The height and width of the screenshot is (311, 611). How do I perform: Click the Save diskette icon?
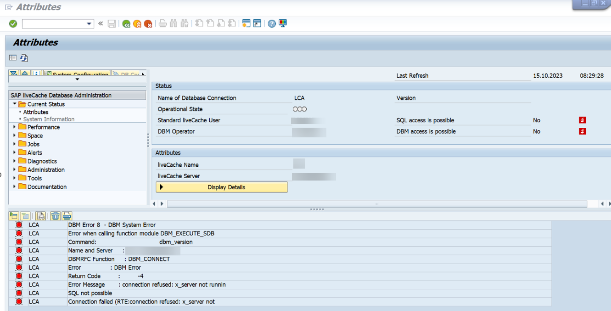point(112,23)
